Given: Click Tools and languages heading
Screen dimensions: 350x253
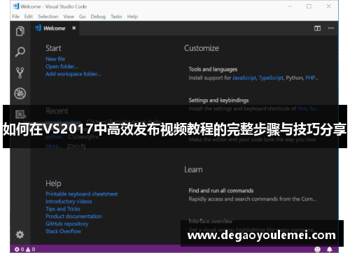Looking at the screenshot, I should pos(213,69).
